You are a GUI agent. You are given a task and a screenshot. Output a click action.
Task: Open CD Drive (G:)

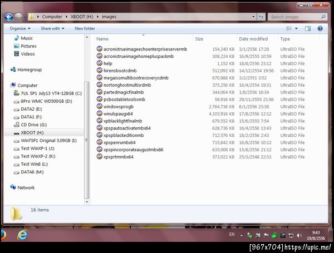tap(30, 125)
